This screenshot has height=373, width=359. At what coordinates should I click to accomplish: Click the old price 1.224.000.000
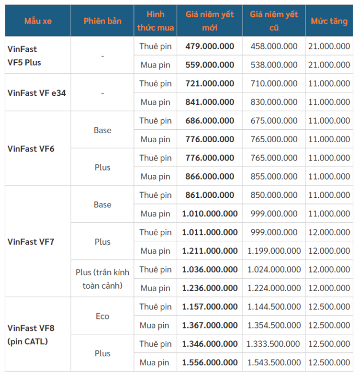pyautogui.click(x=274, y=288)
